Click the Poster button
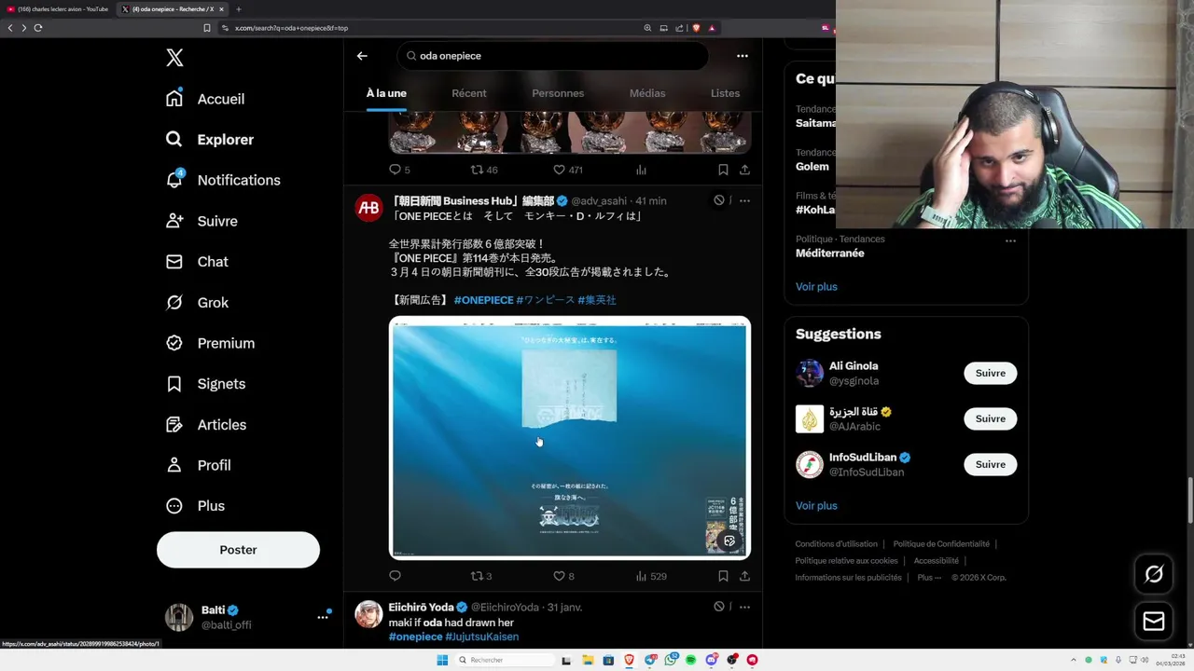 coord(238,550)
